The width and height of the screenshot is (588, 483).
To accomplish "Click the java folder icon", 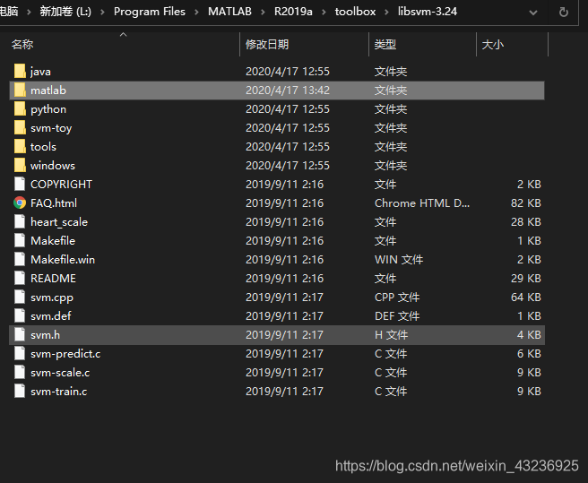I will [x=20, y=72].
